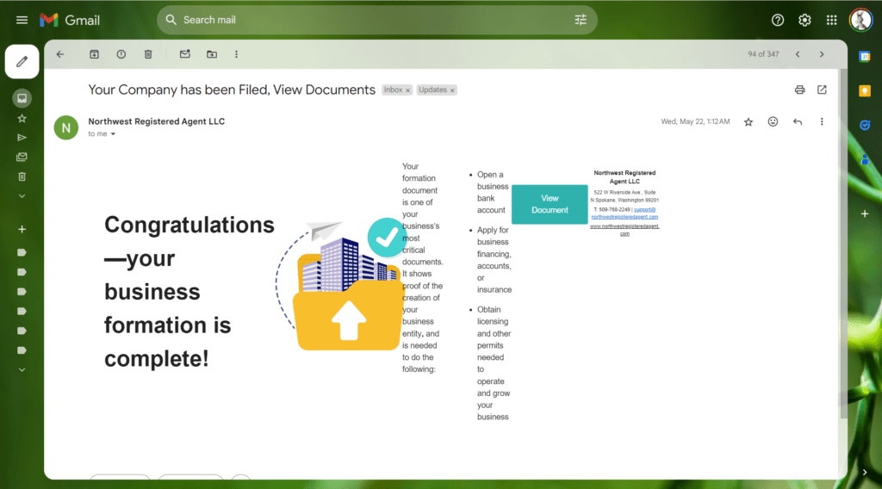This screenshot has width=882, height=489.
Task: Mark email as unread
Action: [x=184, y=54]
